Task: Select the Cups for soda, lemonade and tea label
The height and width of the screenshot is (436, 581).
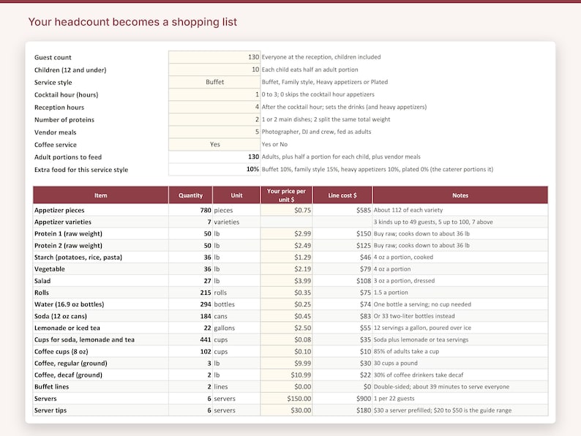Action: click(x=84, y=339)
